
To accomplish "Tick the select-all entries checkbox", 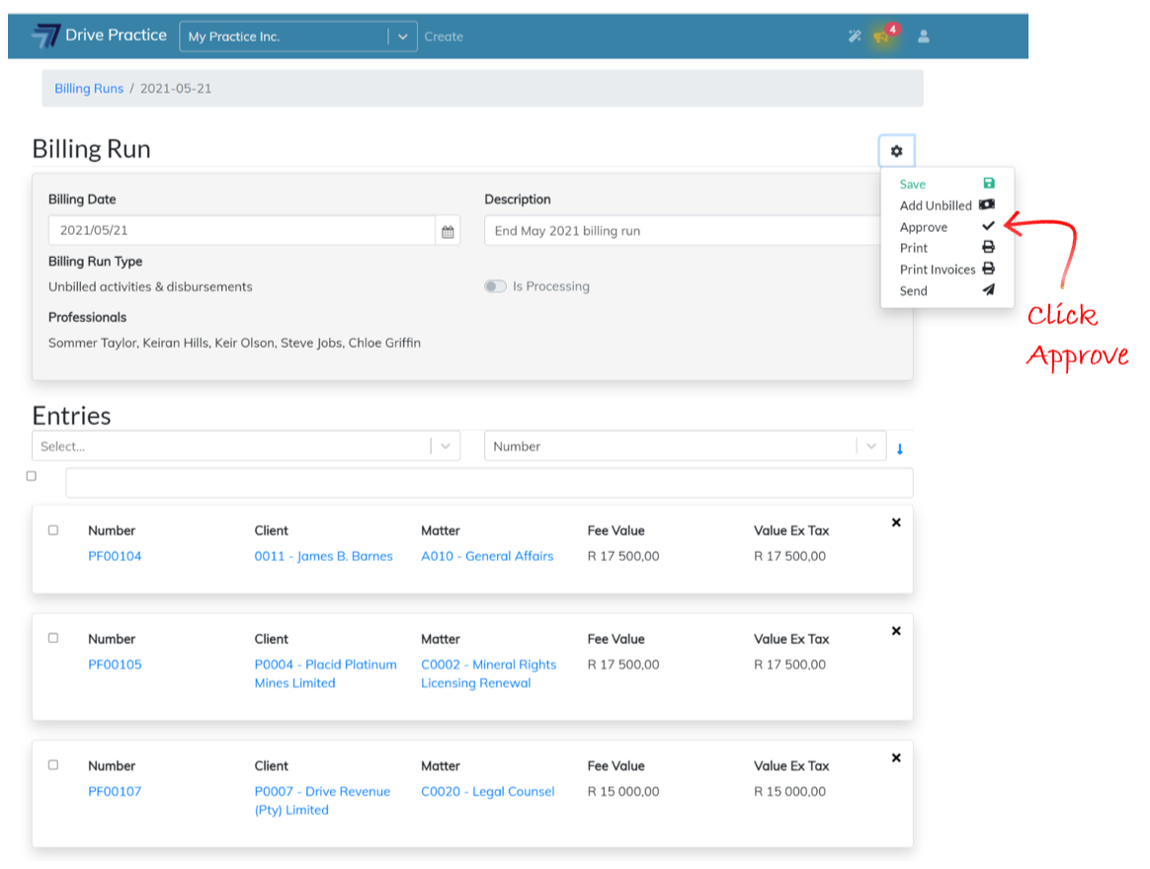I will [x=32, y=476].
